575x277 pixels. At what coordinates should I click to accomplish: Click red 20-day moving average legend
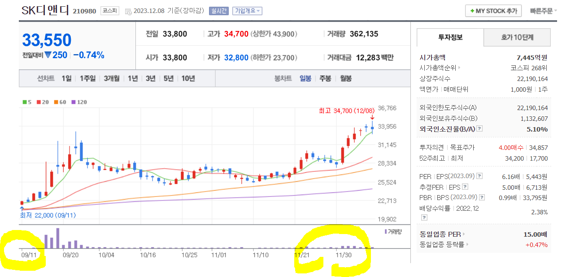(44, 102)
